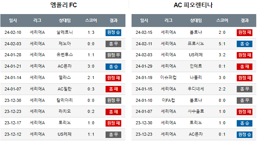Click the 이슈퍼컵 league cell
Screen dimensions: 257x141
tap(168, 78)
